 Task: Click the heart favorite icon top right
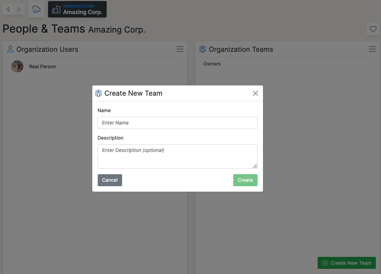click(x=373, y=29)
